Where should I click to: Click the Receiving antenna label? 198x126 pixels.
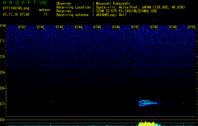72,15
